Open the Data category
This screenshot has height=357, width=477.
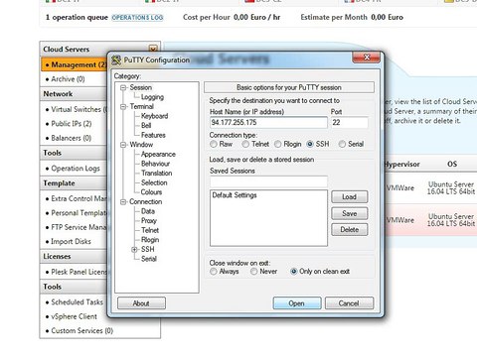tap(148, 211)
